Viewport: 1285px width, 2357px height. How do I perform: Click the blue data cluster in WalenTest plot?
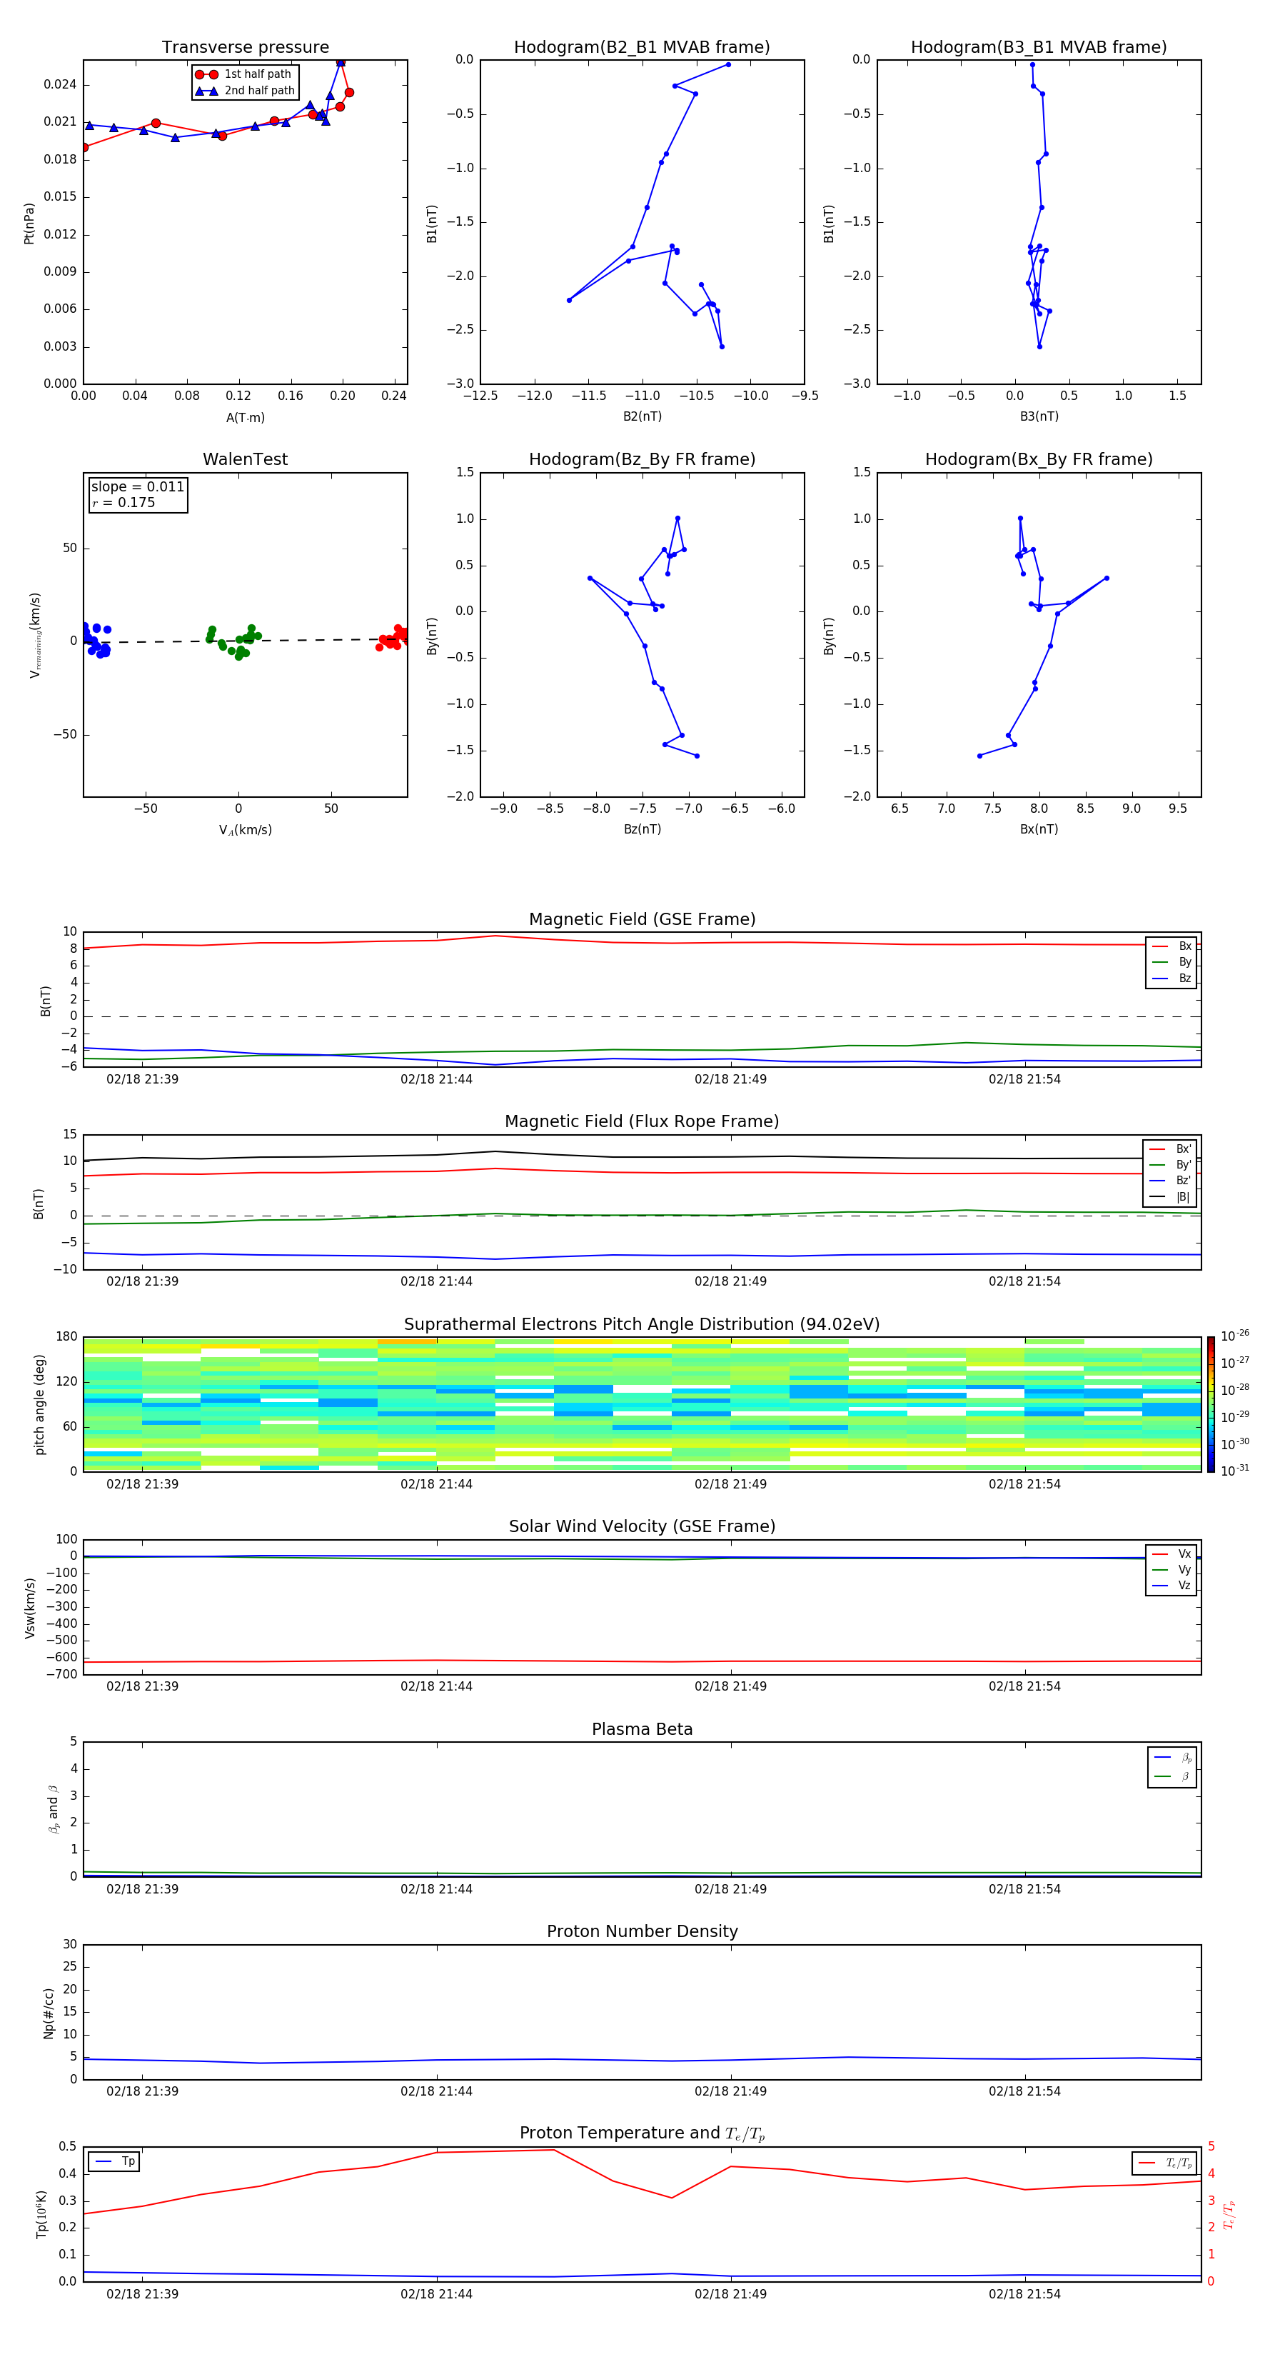pyautogui.click(x=96, y=639)
